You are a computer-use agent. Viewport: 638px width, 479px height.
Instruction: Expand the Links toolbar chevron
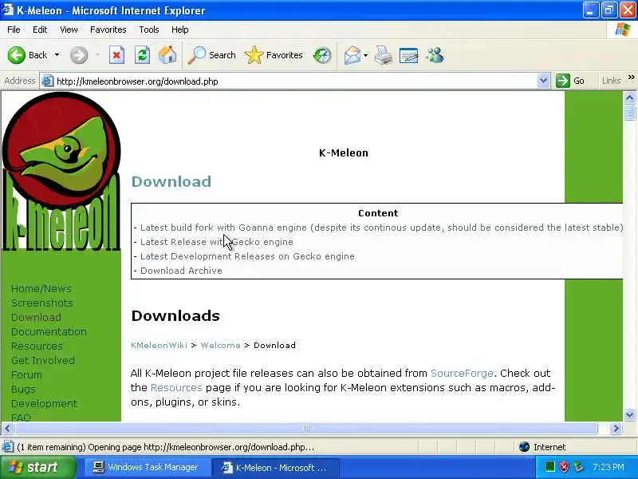click(x=631, y=77)
